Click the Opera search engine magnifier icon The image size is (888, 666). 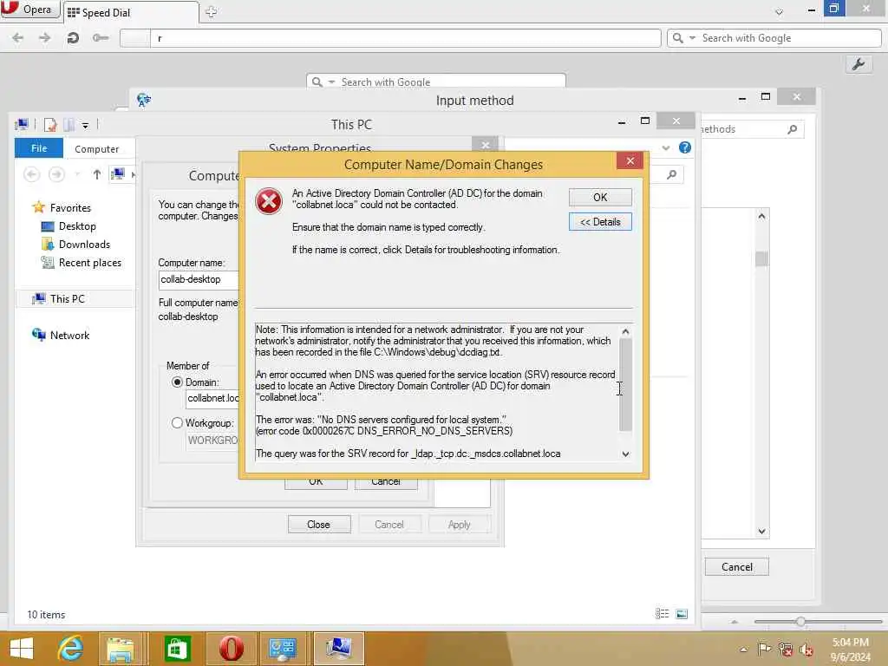677,38
